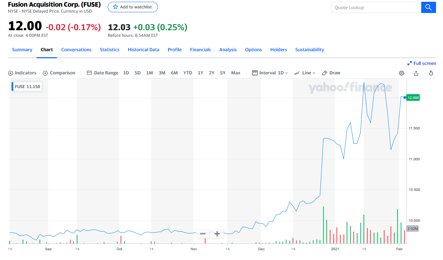Click the Indicators plus icon
443x260 pixels.
(11, 73)
